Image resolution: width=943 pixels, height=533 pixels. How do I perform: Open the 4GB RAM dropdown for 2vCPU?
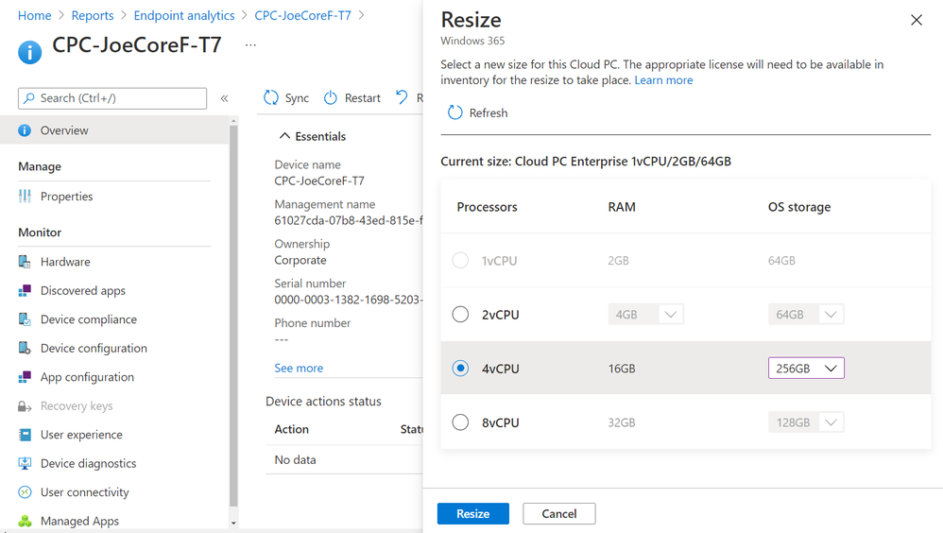click(x=645, y=315)
